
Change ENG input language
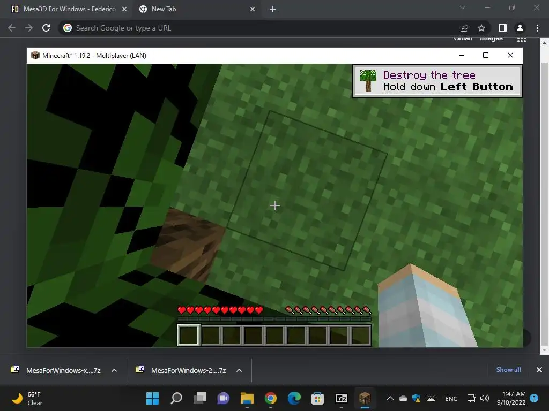451,398
